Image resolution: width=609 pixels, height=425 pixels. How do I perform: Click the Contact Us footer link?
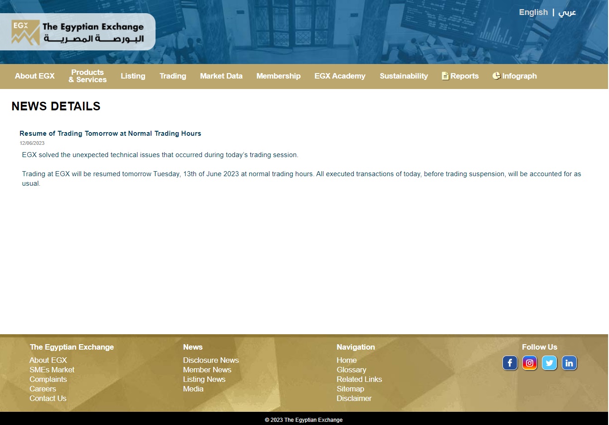click(48, 398)
